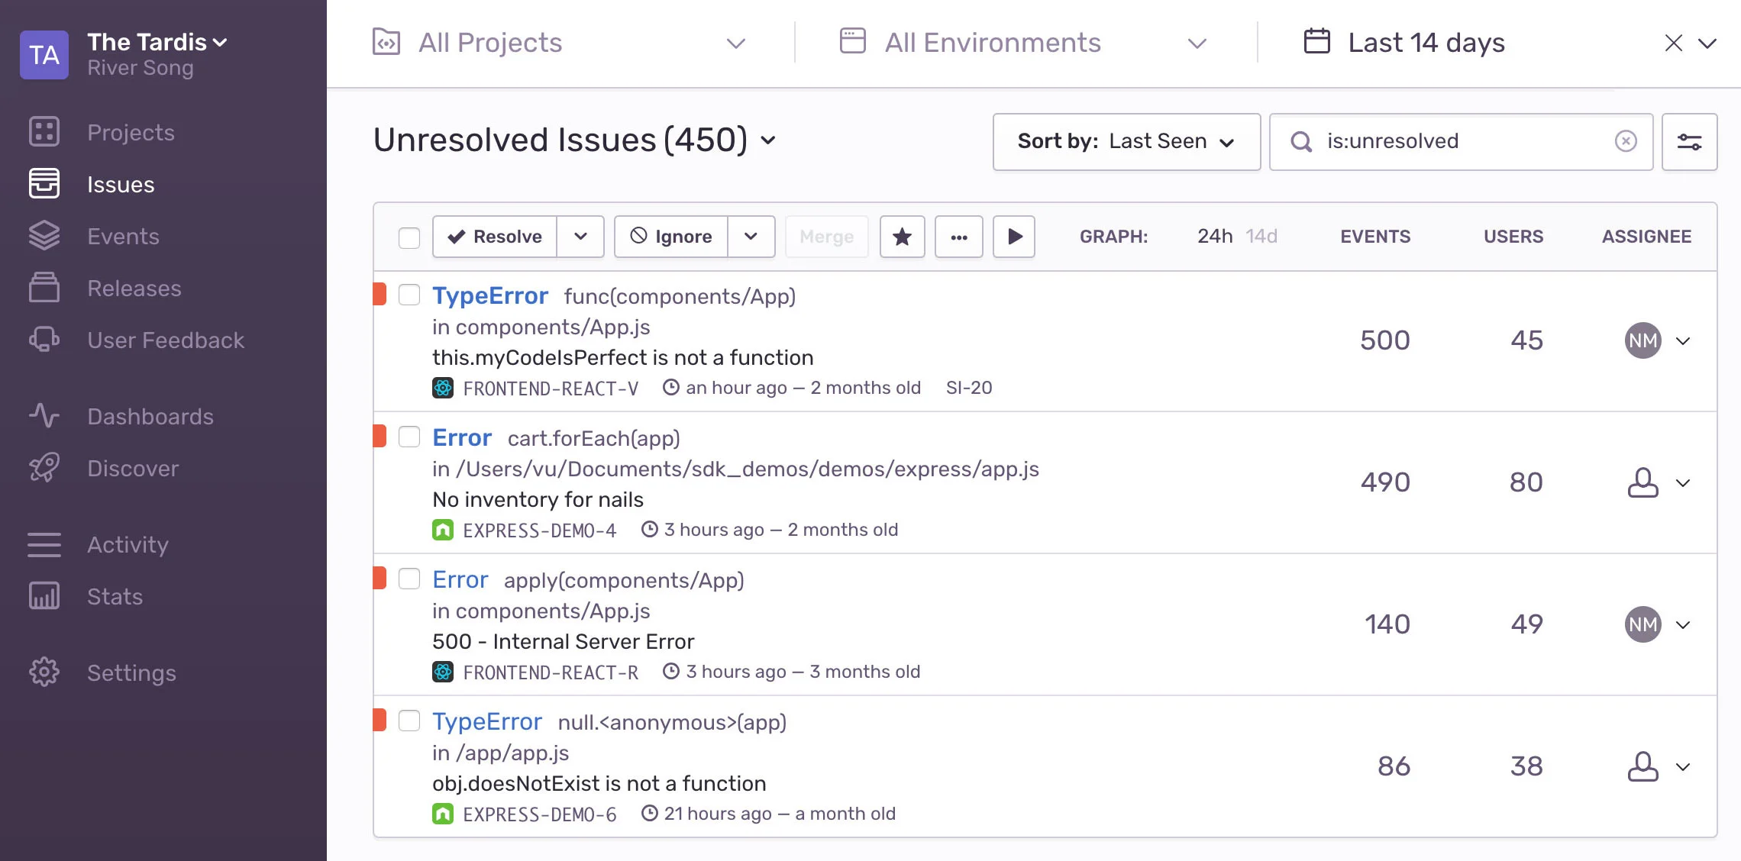Check the TypeError func(components/App) checkbox

[409, 295]
